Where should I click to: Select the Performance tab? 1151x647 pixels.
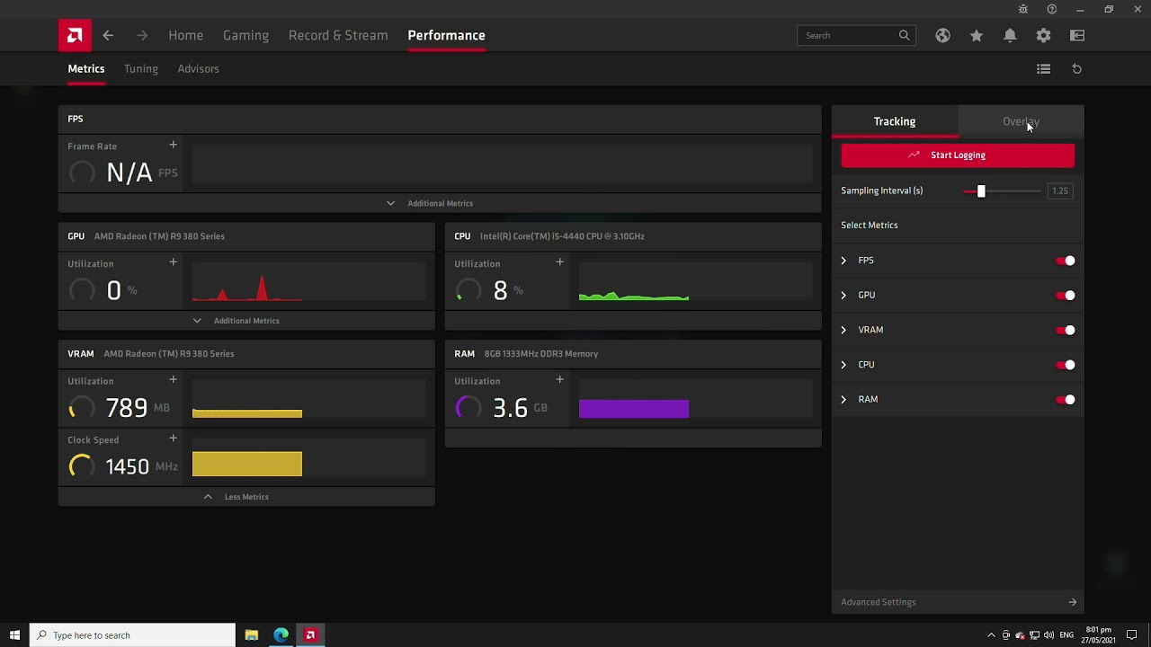(x=446, y=35)
